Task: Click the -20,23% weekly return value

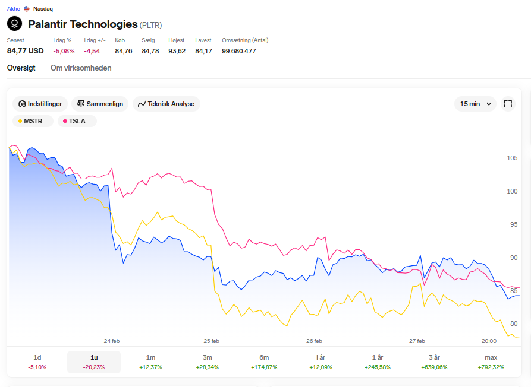Action: pyautogui.click(x=94, y=367)
